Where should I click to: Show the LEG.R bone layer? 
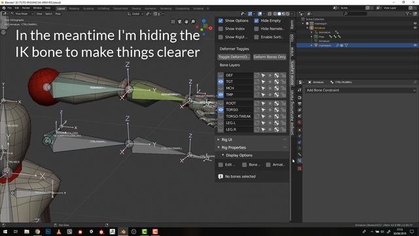[221, 129]
